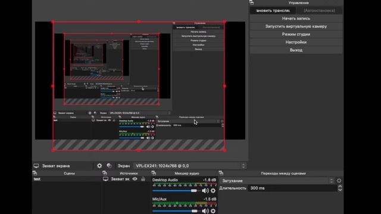Open the Экран display dropdown VPL-EX241
Image resolution: width=381 pixels, height=214 pixels.
190,166
